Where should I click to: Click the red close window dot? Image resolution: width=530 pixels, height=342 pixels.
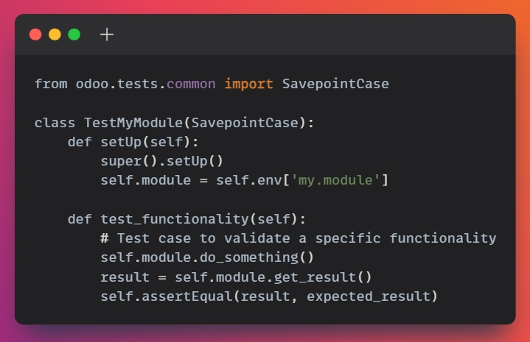tap(35, 35)
